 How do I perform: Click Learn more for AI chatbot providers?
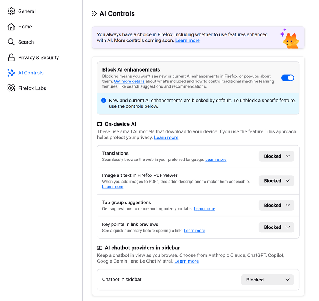tap(186, 261)
